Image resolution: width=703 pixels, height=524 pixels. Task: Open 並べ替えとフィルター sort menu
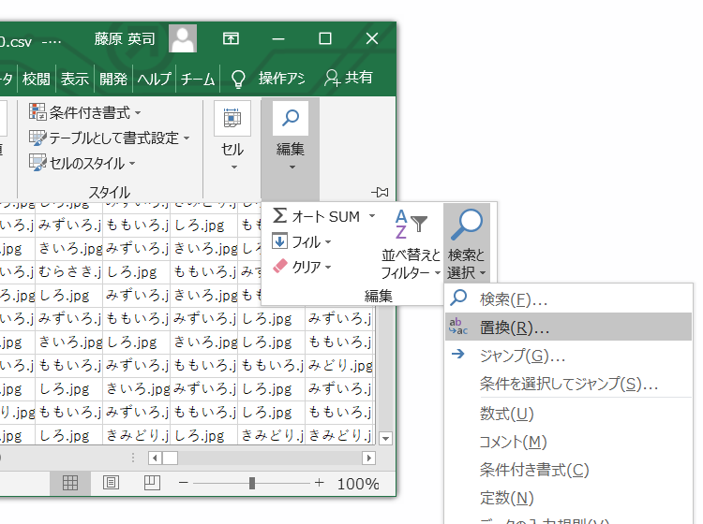point(411,244)
